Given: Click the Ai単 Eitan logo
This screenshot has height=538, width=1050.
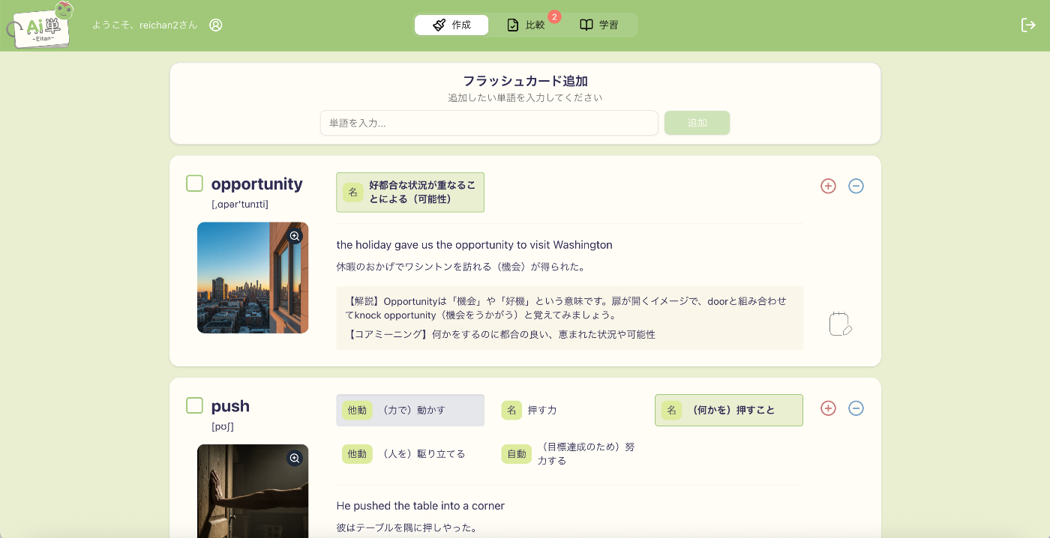Looking at the screenshot, I should pos(41,25).
